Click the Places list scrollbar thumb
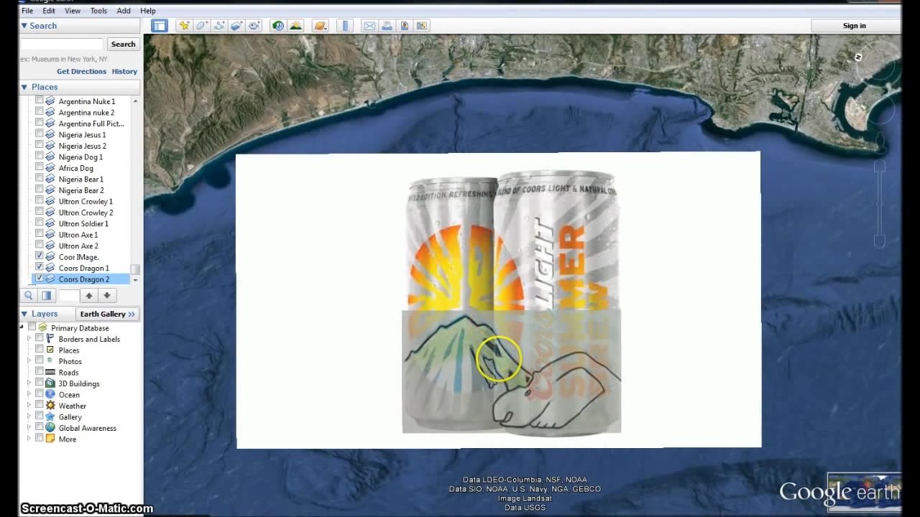Screen dimensions: 920x517 [135, 269]
